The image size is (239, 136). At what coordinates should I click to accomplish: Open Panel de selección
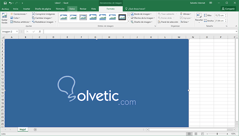click(x=168, y=22)
